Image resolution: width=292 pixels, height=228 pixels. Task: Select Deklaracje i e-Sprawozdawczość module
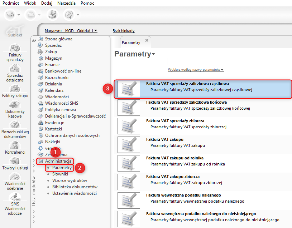(x=75, y=116)
